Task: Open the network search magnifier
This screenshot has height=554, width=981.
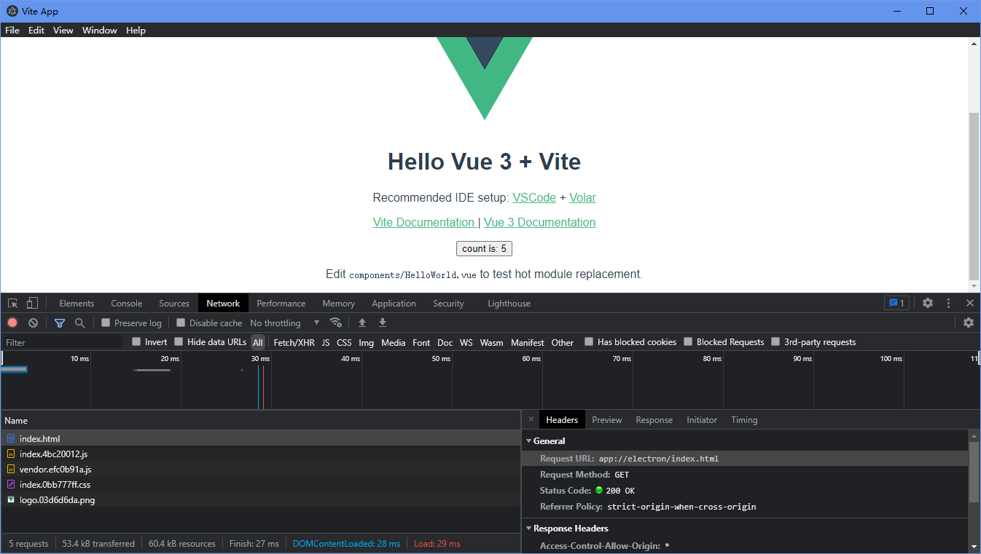Action: click(x=80, y=322)
